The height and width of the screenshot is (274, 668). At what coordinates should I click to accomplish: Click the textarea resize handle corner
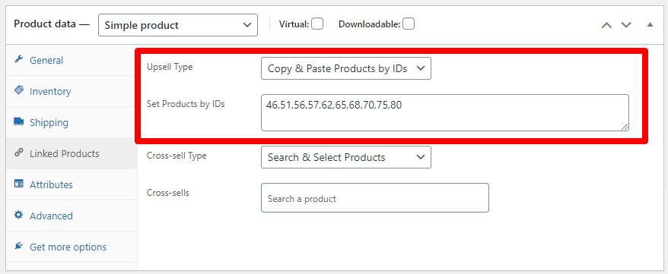[625, 127]
